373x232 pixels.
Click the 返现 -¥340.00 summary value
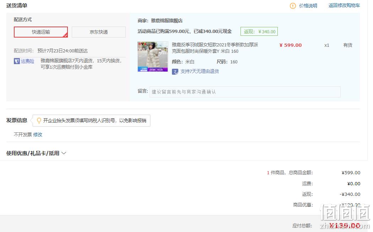350,194
